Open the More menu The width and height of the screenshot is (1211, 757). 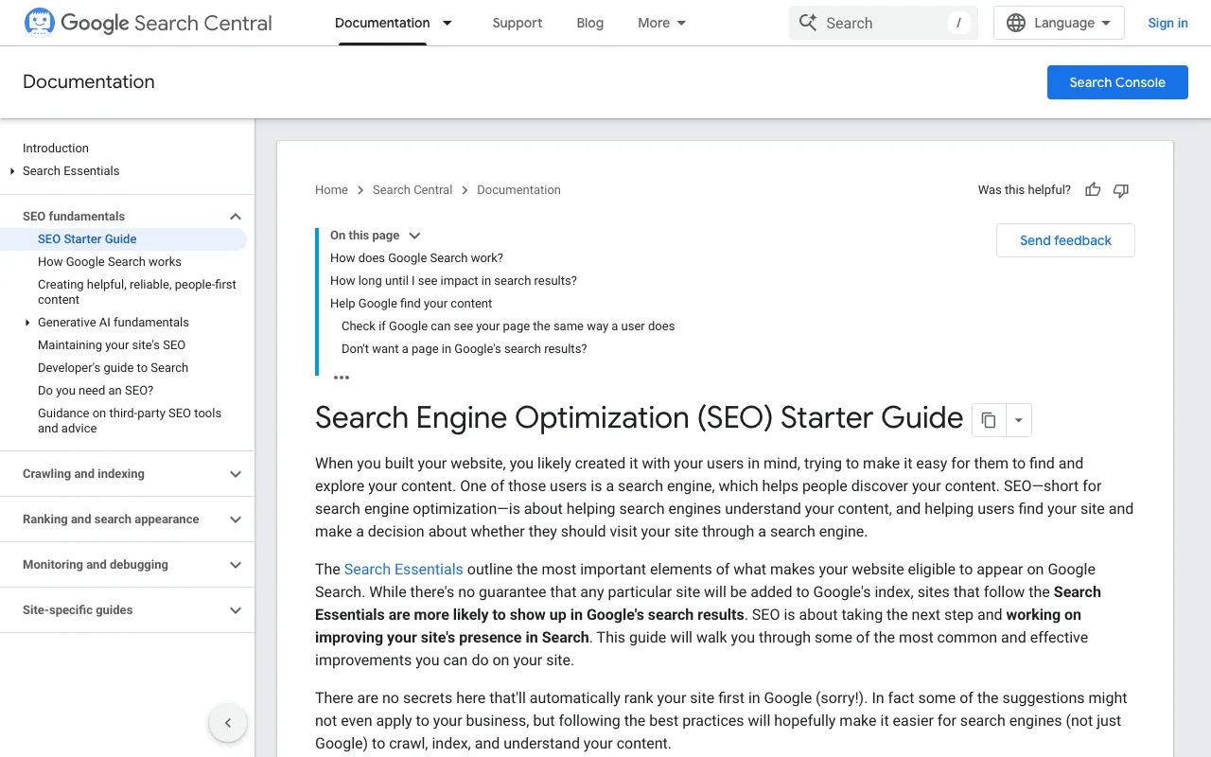pos(661,23)
